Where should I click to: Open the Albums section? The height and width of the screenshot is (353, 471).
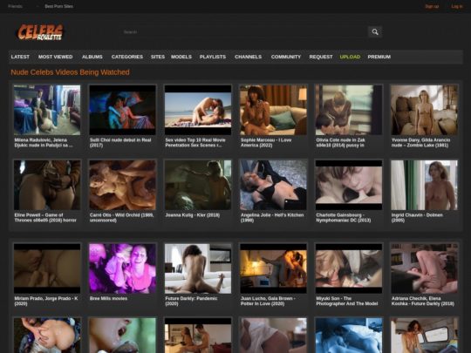coord(92,57)
